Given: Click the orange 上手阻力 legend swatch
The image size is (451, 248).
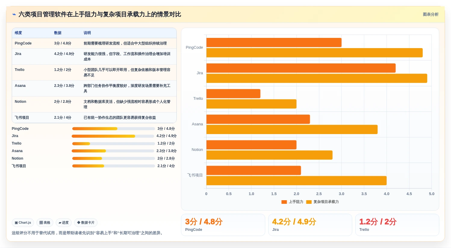Looking at the screenshot, I should pos(284,202).
